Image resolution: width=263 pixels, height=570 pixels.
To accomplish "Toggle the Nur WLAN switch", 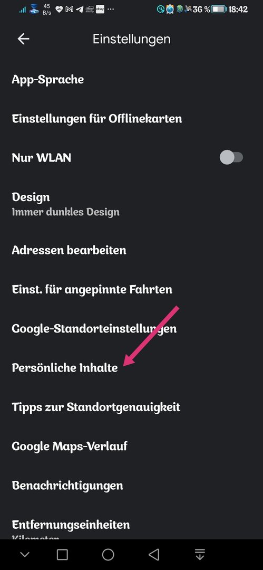I will [x=231, y=158].
